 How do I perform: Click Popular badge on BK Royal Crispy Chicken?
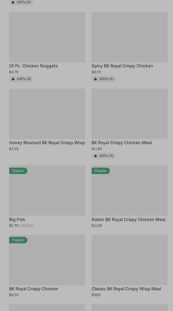pyautogui.click(x=18, y=240)
